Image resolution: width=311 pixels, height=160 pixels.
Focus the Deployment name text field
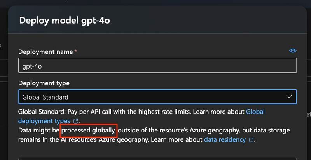point(157,66)
